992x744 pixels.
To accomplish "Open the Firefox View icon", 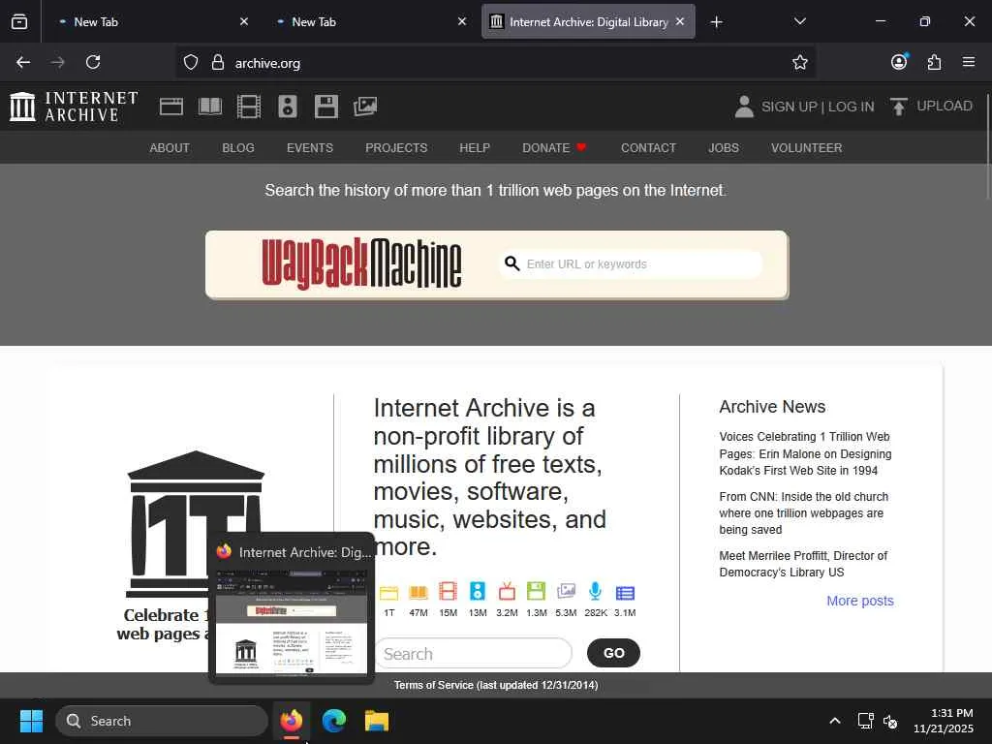I will click(x=19, y=21).
